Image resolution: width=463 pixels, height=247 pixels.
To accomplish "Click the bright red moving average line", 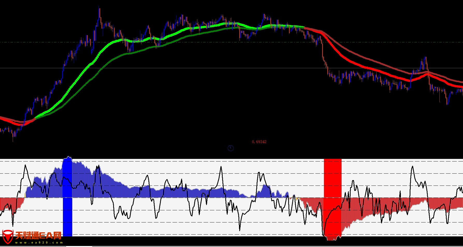I will [x=363, y=67].
